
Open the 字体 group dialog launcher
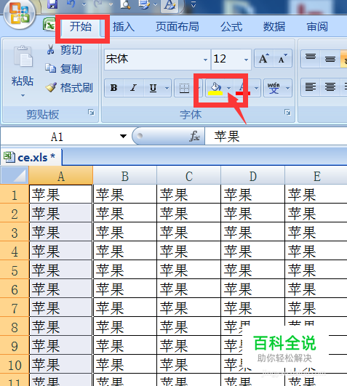287,113
